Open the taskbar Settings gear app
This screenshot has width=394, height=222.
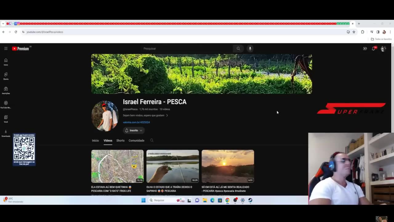point(243,200)
